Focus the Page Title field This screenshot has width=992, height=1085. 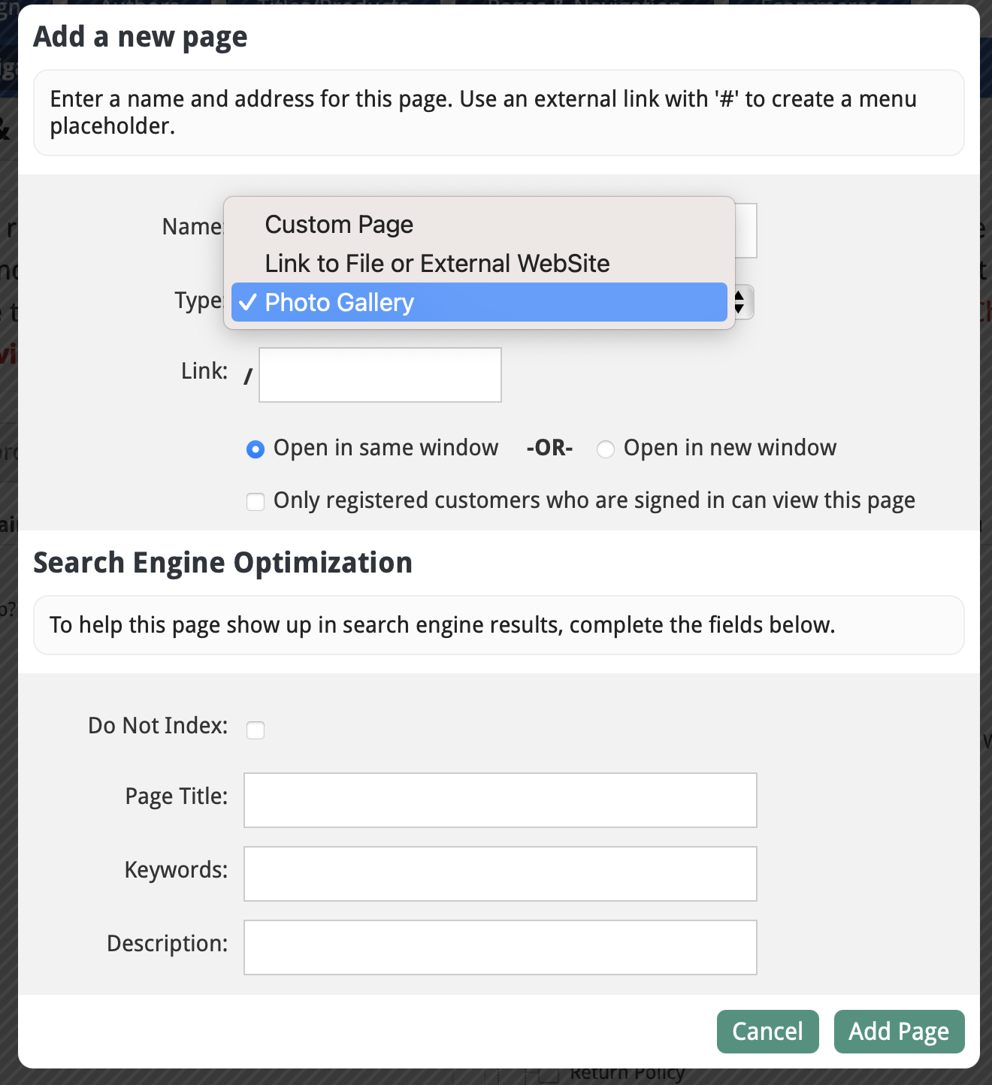(x=500, y=799)
